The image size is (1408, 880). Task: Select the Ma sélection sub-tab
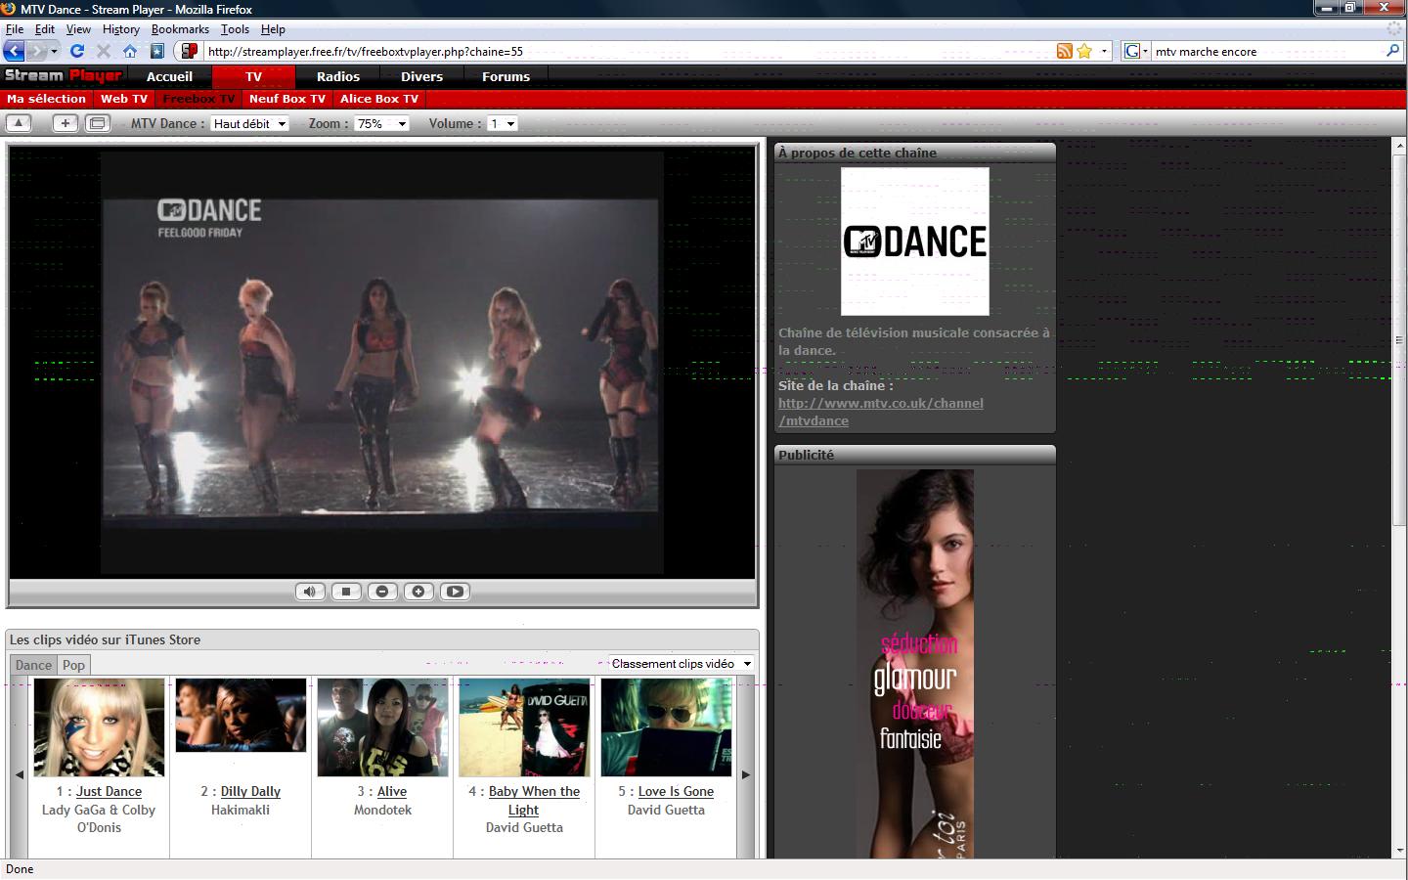(46, 99)
